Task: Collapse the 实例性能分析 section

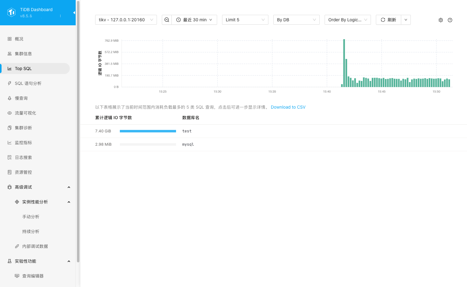Action: click(69, 202)
